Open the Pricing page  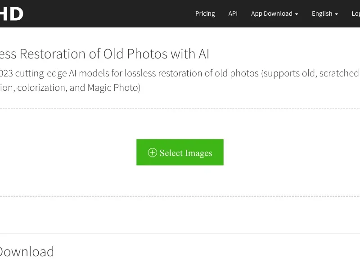coord(205,14)
